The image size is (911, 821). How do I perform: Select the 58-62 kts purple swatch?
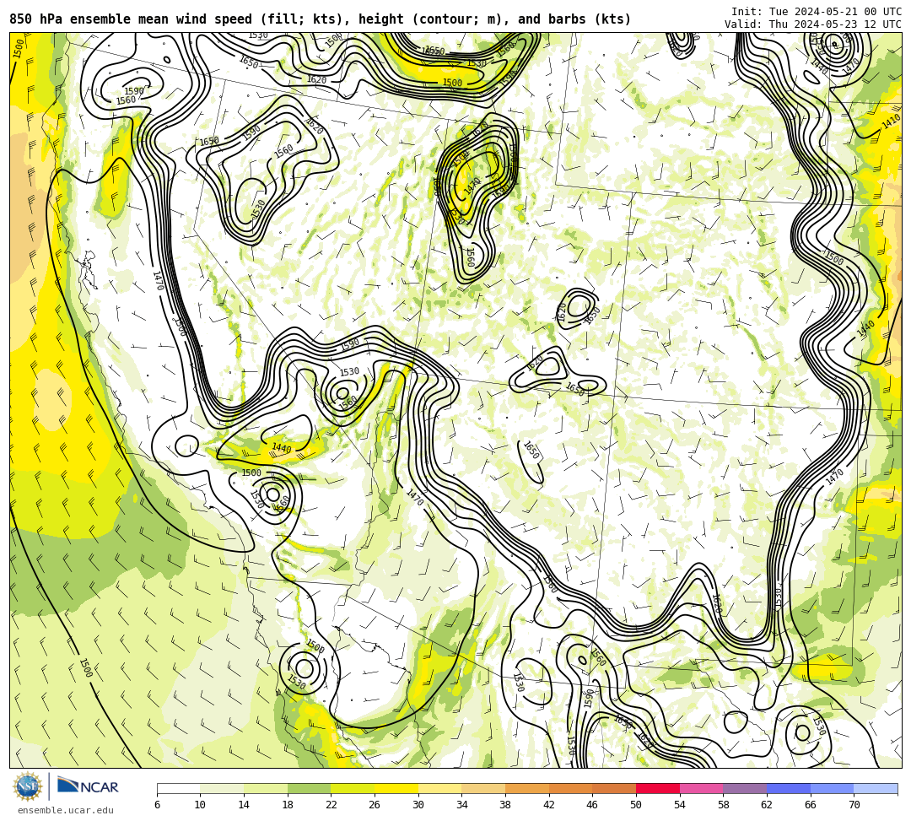coord(745,788)
